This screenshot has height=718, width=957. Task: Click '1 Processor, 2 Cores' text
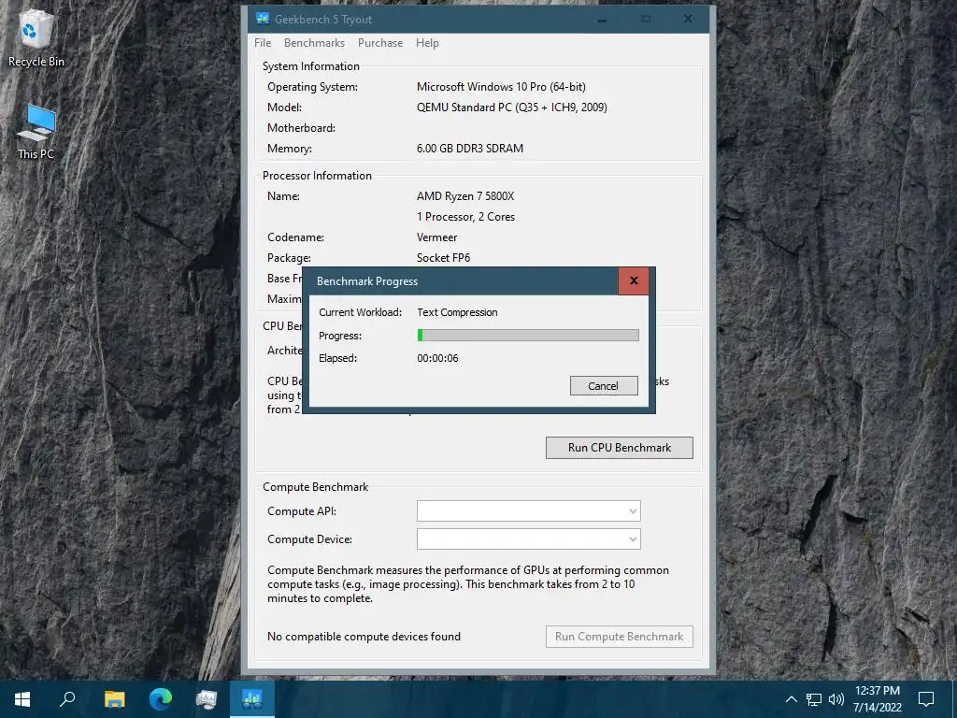[465, 217]
